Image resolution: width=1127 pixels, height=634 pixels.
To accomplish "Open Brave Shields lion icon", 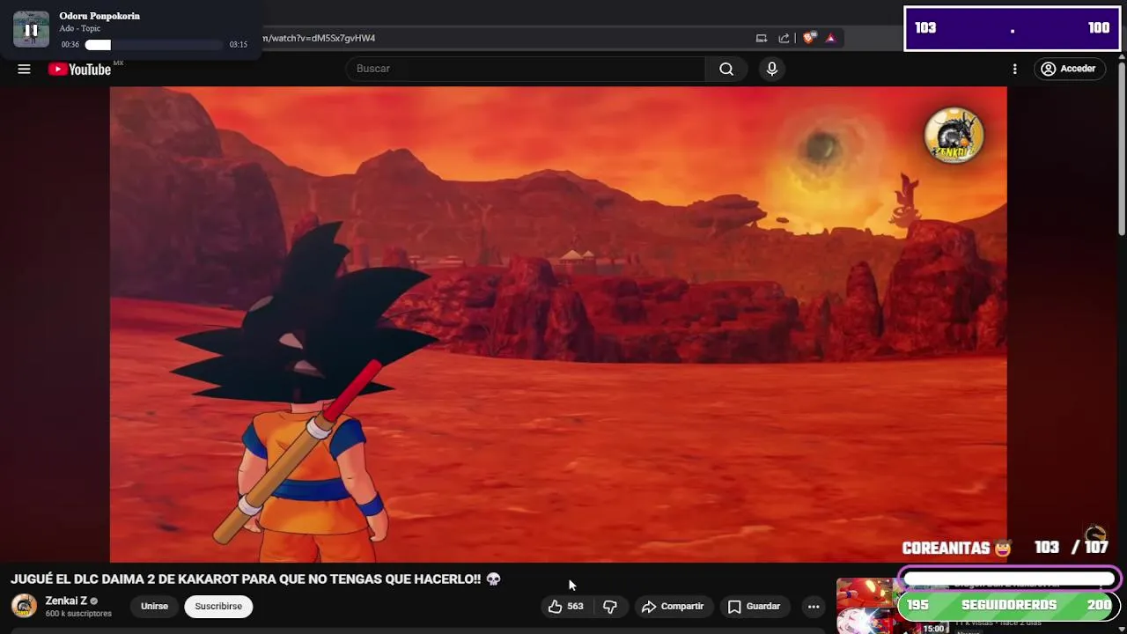I will click(x=808, y=38).
